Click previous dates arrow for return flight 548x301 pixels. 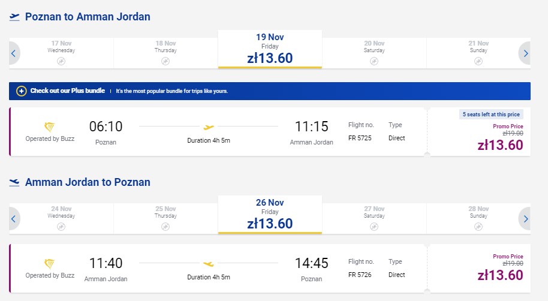[14, 219]
